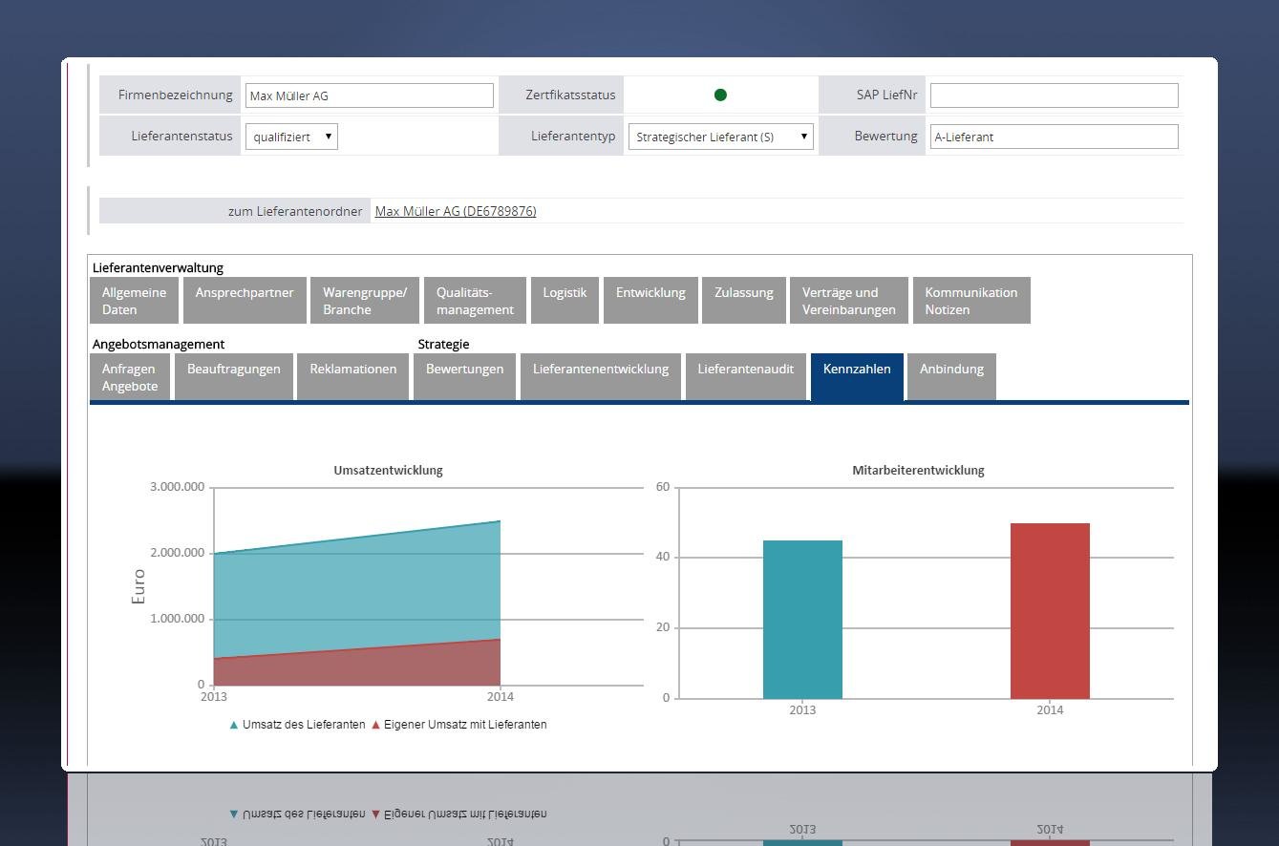Switch to the Allgemeine Daten tab

coord(134,301)
